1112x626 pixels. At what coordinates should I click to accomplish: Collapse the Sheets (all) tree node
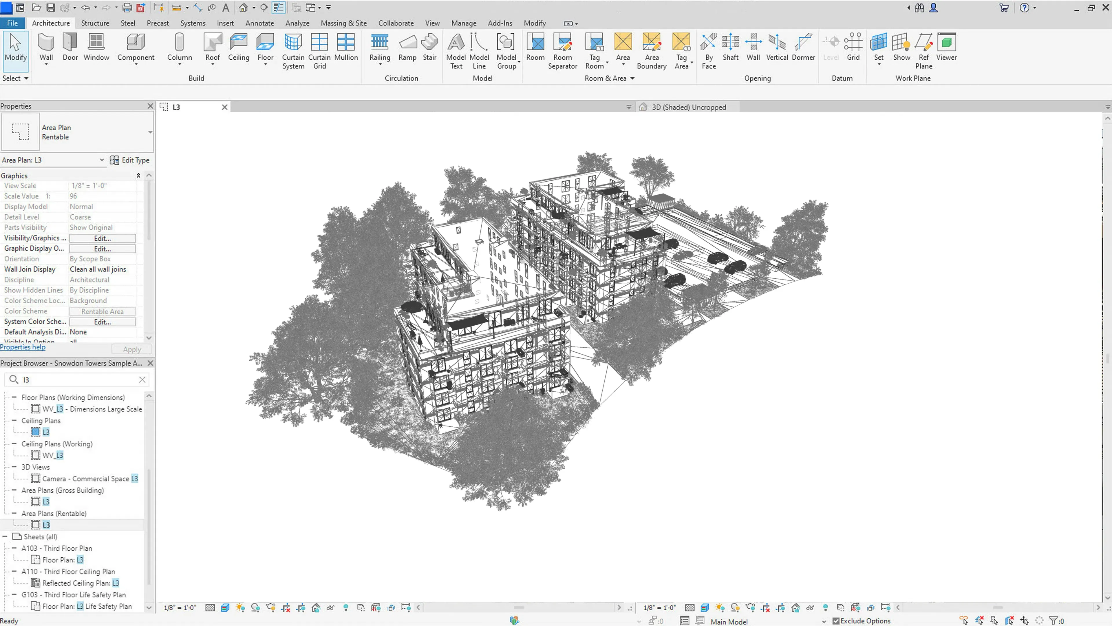[5, 536]
